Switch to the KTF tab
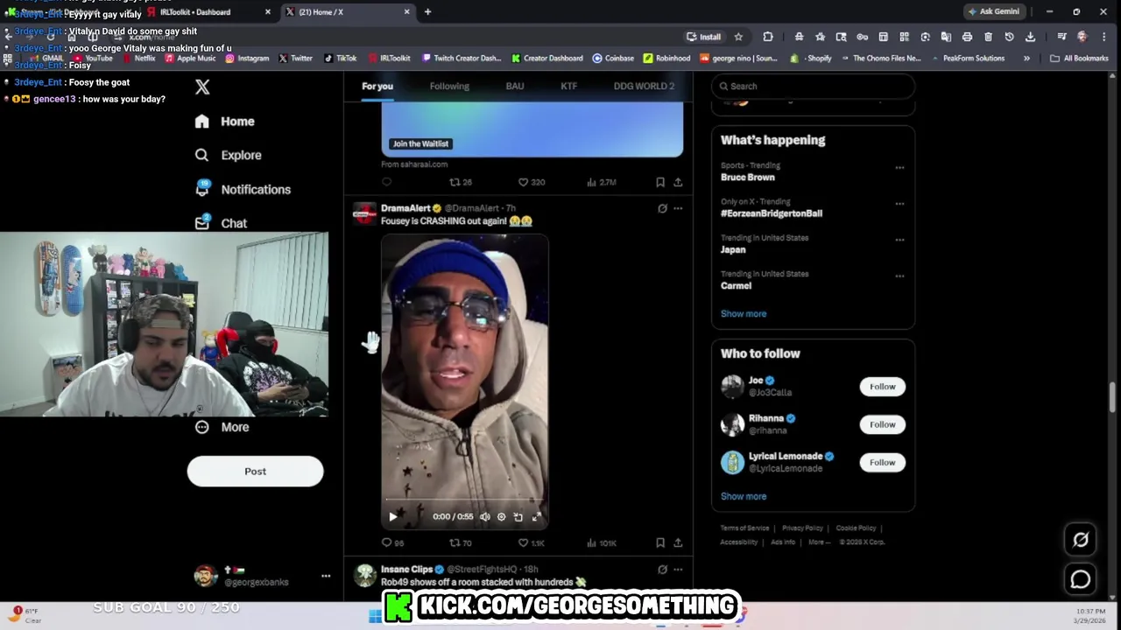 (568, 86)
